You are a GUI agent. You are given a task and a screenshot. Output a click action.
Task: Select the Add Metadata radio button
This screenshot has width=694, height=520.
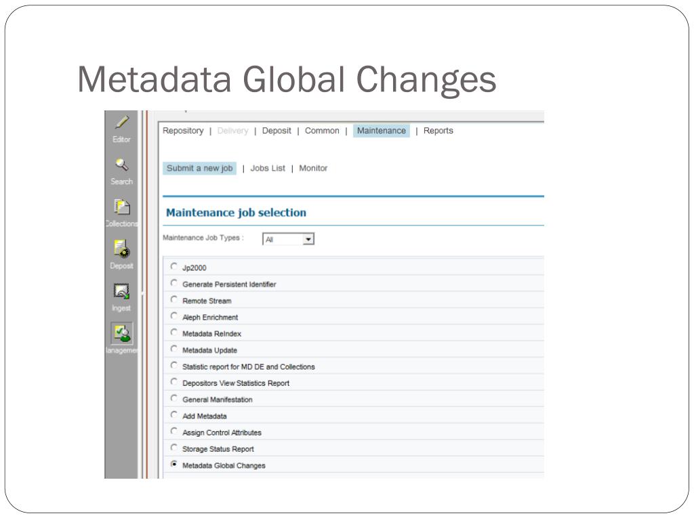pyautogui.click(x=174, y=415)
